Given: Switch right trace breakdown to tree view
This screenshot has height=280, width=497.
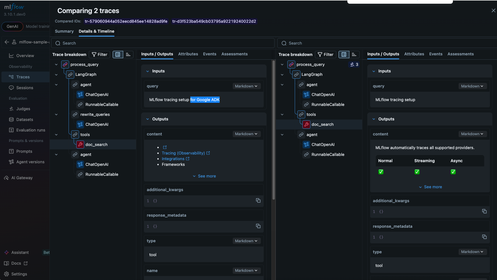Looking at the screenshot, I should click(x=344, y=55).
